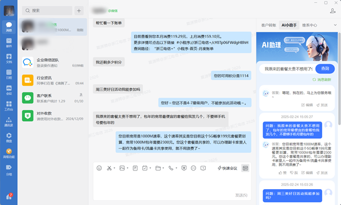Expand the phone call dropdown arrow

point(176,168)
